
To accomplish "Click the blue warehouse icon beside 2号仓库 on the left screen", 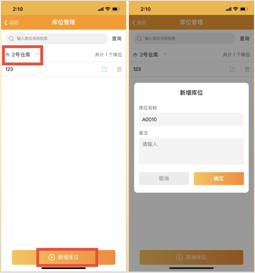I will coord(7,55).
